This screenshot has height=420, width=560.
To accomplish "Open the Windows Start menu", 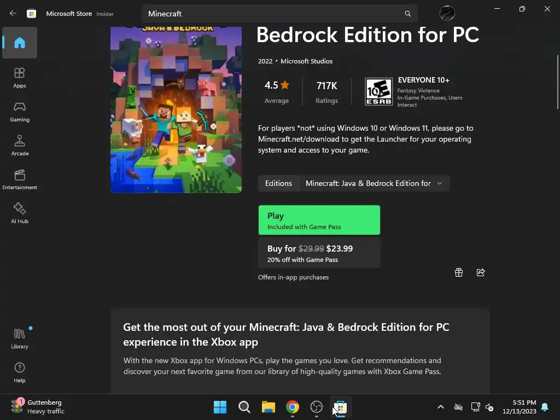I will click(220, 407).
